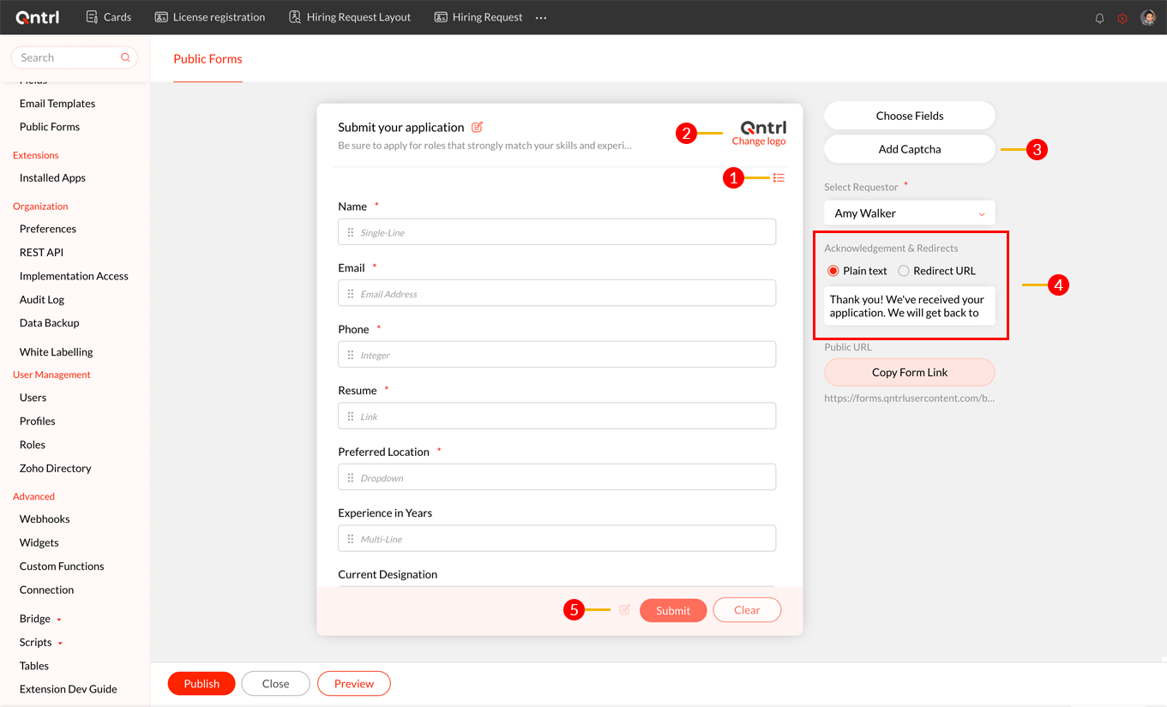Click the form public URL text
The width and height of the screenshot is (1167, 707).
pos(910,398)
